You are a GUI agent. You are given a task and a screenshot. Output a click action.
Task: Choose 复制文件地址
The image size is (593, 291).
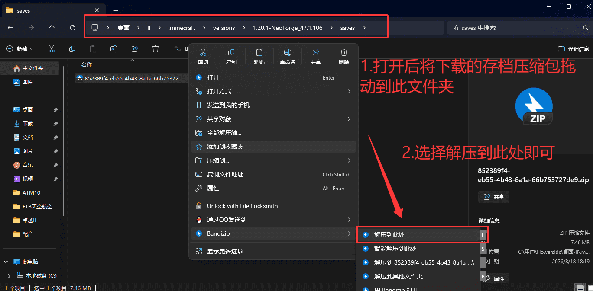pos(273,174)
